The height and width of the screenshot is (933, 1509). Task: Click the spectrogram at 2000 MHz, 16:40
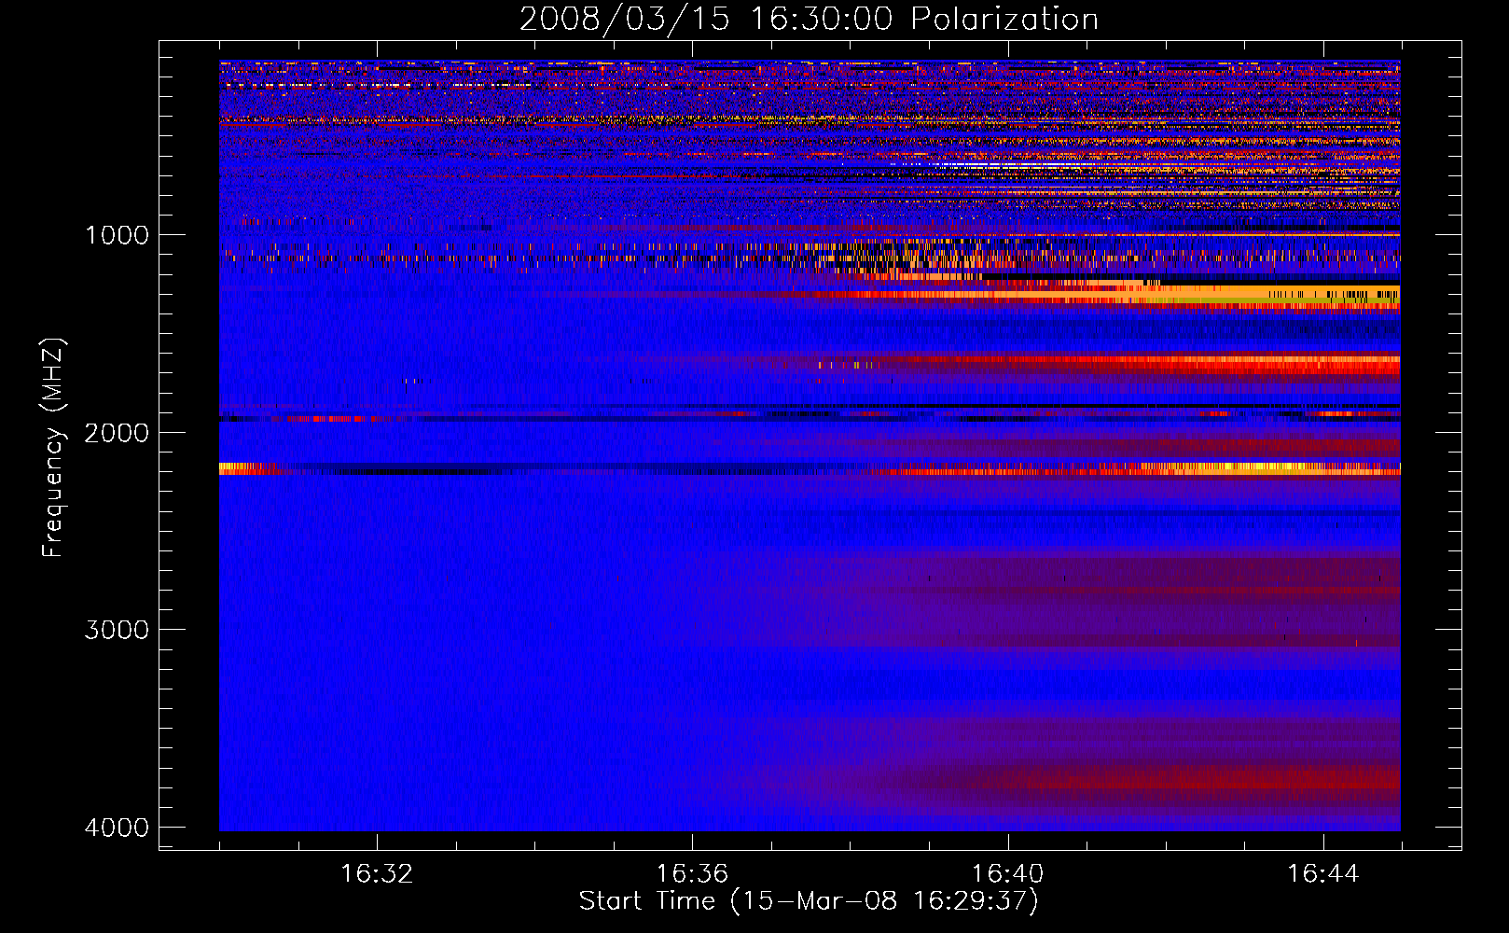tap(1008, 432)
